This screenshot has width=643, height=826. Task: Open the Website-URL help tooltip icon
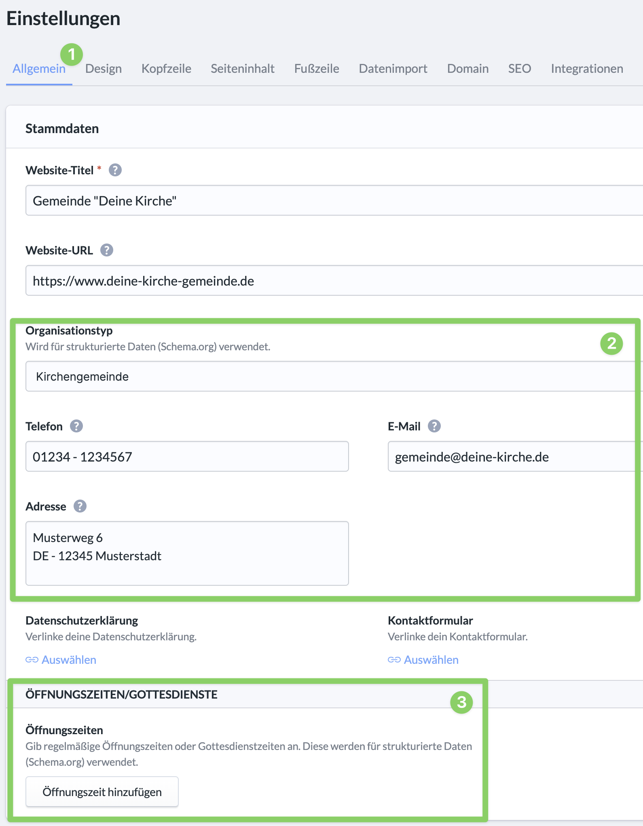click(107, 250)
